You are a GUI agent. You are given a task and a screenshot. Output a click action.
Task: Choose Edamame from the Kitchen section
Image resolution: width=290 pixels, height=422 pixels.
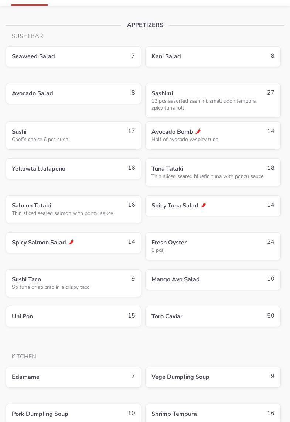click(73, 377)
